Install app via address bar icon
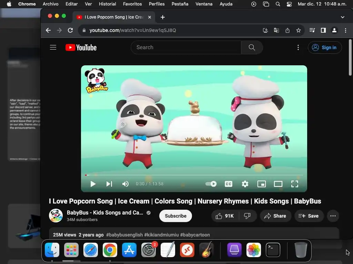 pyautogui.click(x=265, y=30)
